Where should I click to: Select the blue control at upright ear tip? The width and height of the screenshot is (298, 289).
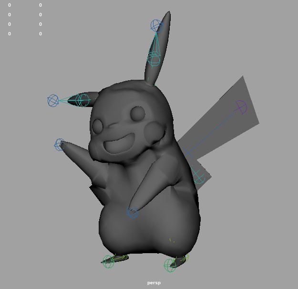tap(157, 26)
